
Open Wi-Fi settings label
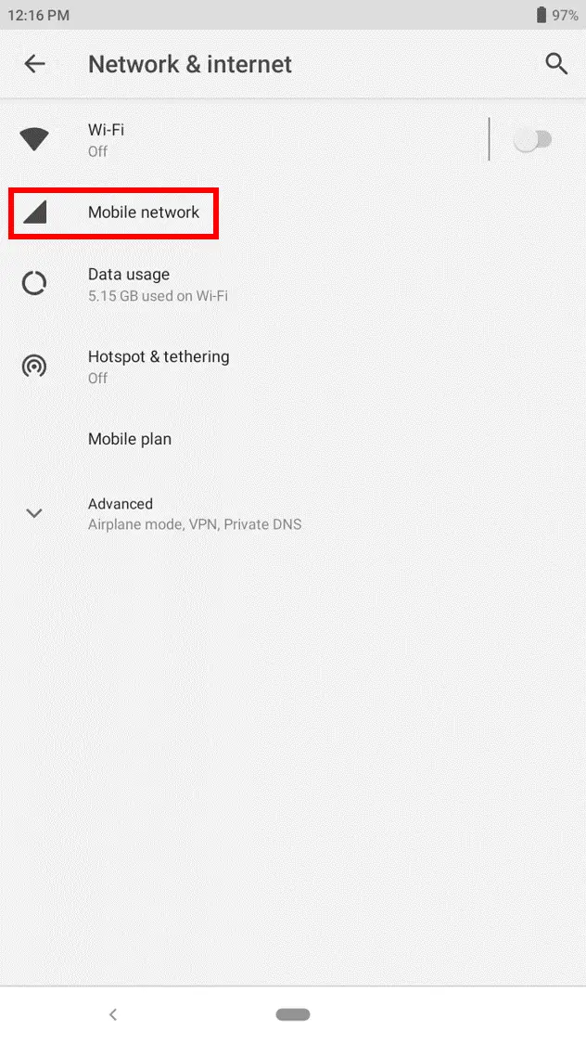107,130
